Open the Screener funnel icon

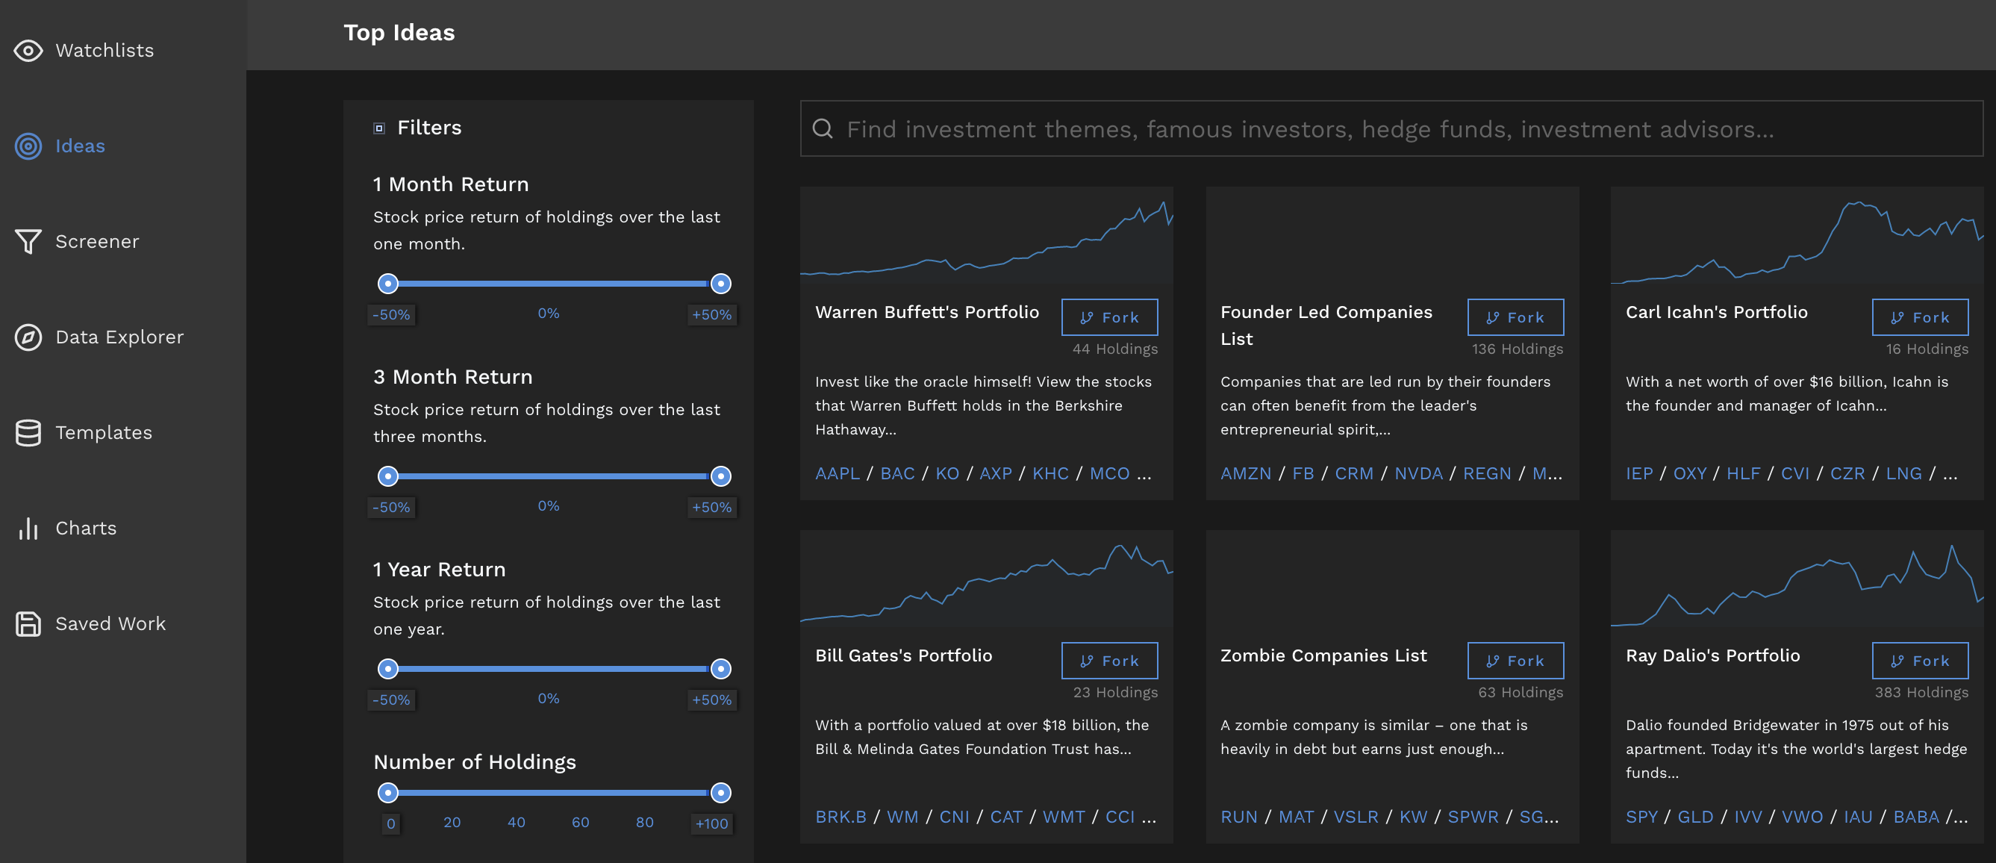[x=28, y=242]
